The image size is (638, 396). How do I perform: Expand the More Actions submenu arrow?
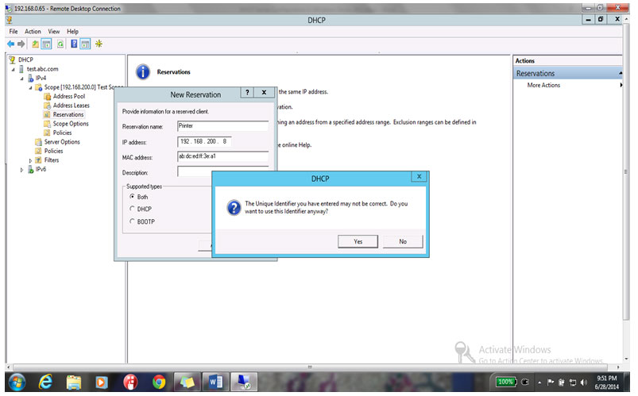[x=621, y=85]
